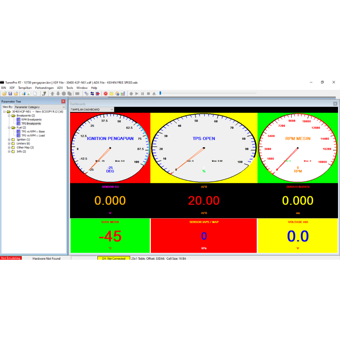Open the yellow scratchpad notes icon
The height and width of the screenshot is (340, 340).
pos(111,94)
